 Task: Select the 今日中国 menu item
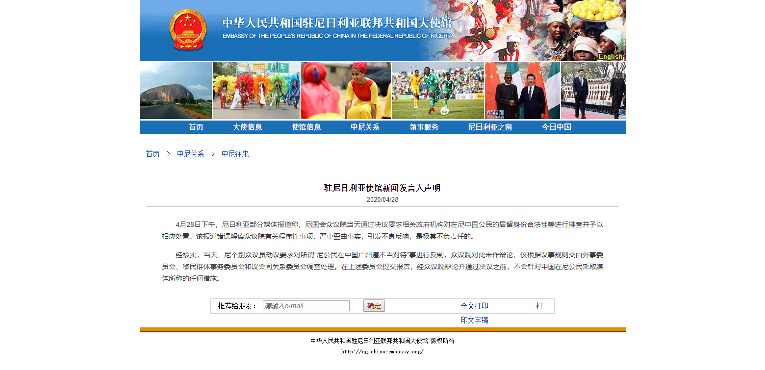[x=557, y=127]
